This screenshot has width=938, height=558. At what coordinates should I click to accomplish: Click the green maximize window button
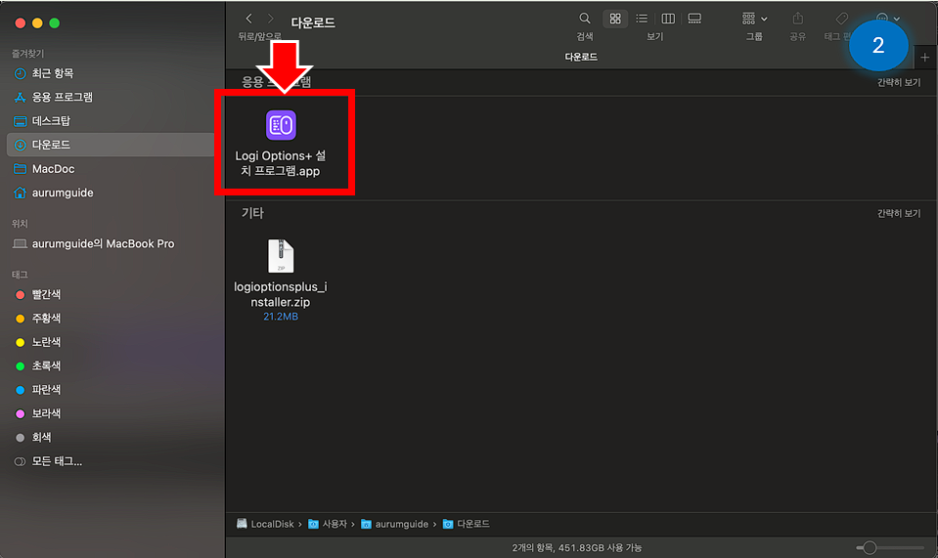click(x=55, y=22)
